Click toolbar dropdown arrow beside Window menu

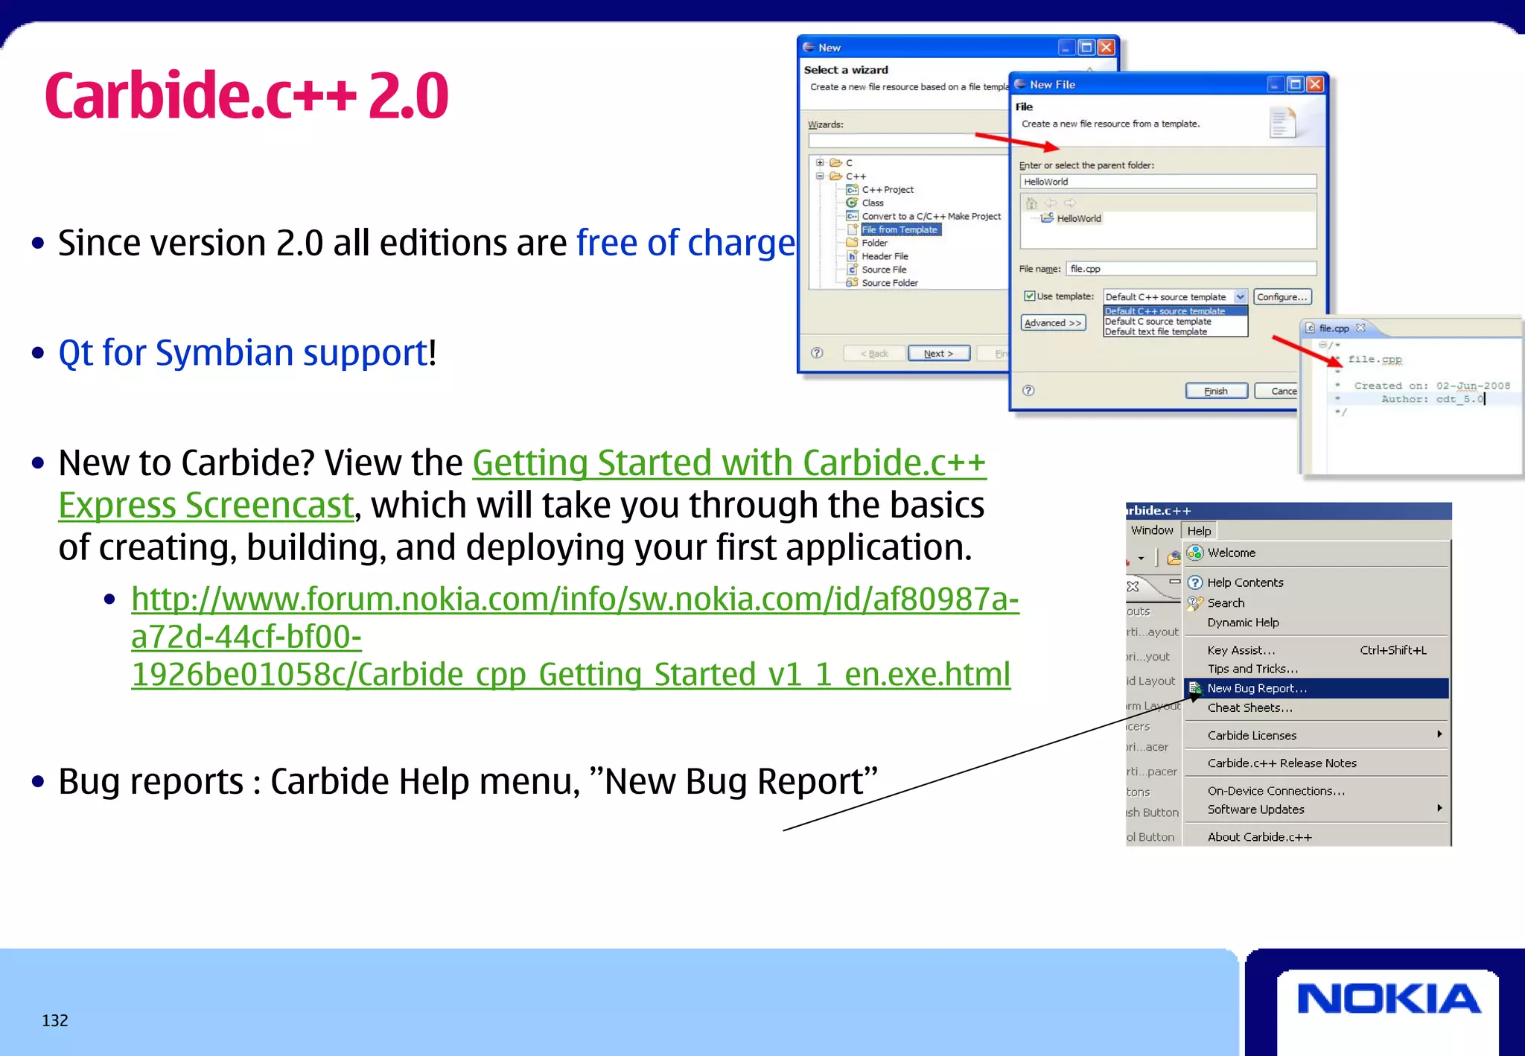(1141, 559)
